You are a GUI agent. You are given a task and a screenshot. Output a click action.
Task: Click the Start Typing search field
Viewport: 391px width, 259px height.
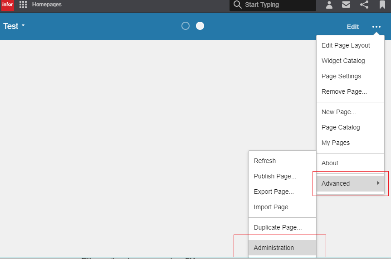(278, 5)
